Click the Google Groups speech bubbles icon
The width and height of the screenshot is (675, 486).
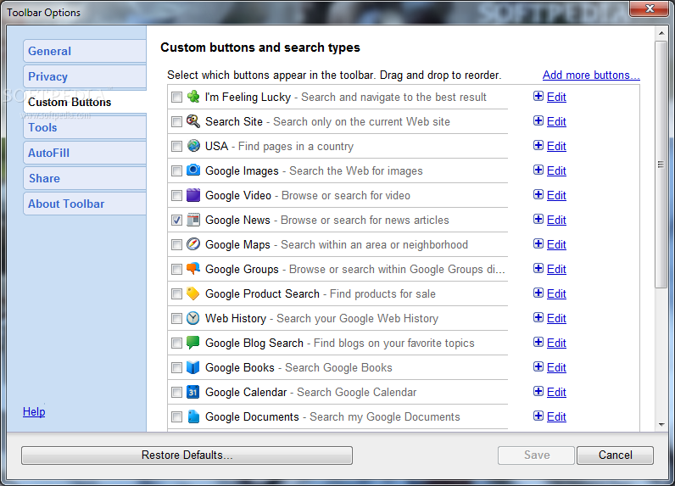click(x=193, y=269)
